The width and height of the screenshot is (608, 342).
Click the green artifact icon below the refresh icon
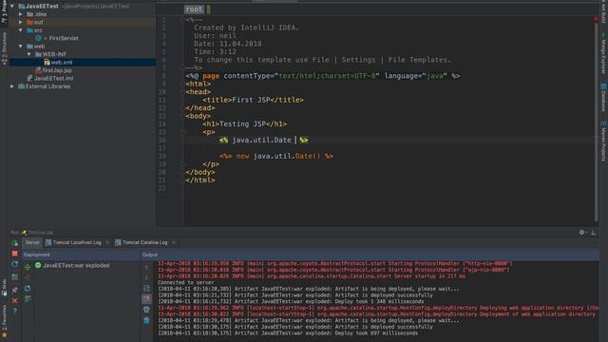click(x=28, y=299)
